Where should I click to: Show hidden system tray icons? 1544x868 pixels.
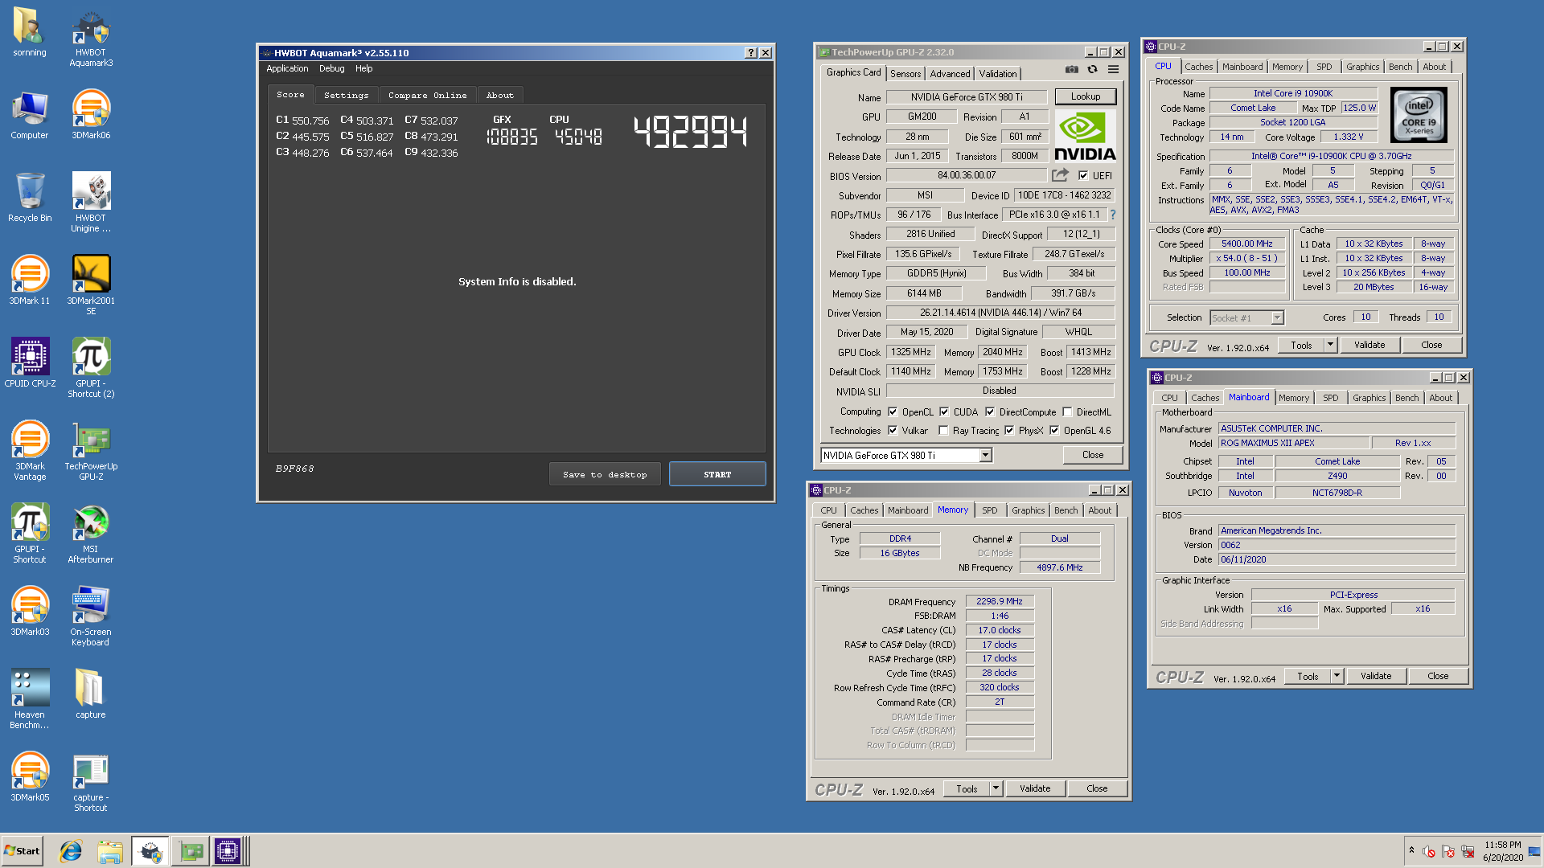point(1411,850)
